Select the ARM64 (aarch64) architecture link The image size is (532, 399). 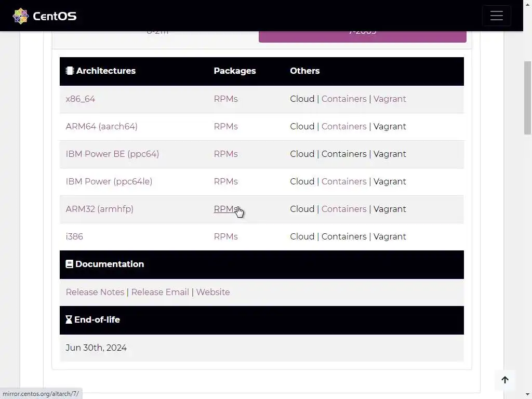(101, 126)
